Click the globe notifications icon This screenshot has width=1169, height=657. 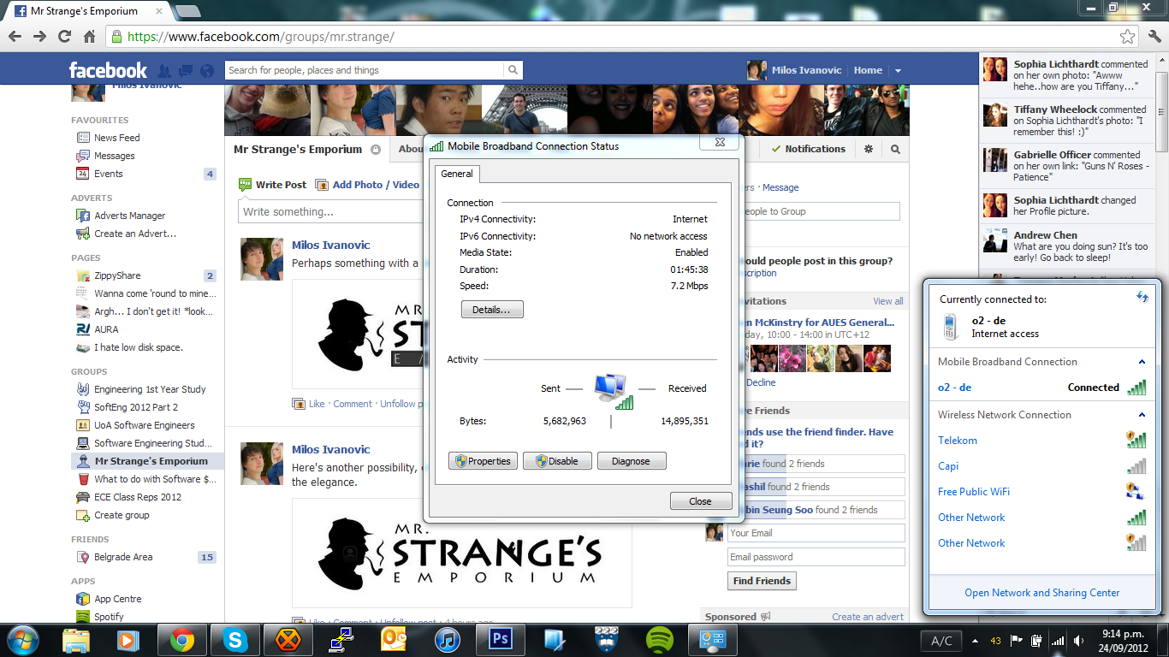206,71
